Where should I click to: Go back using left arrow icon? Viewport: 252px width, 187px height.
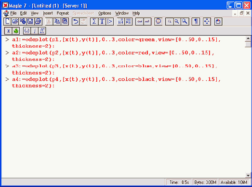point(140,21)
